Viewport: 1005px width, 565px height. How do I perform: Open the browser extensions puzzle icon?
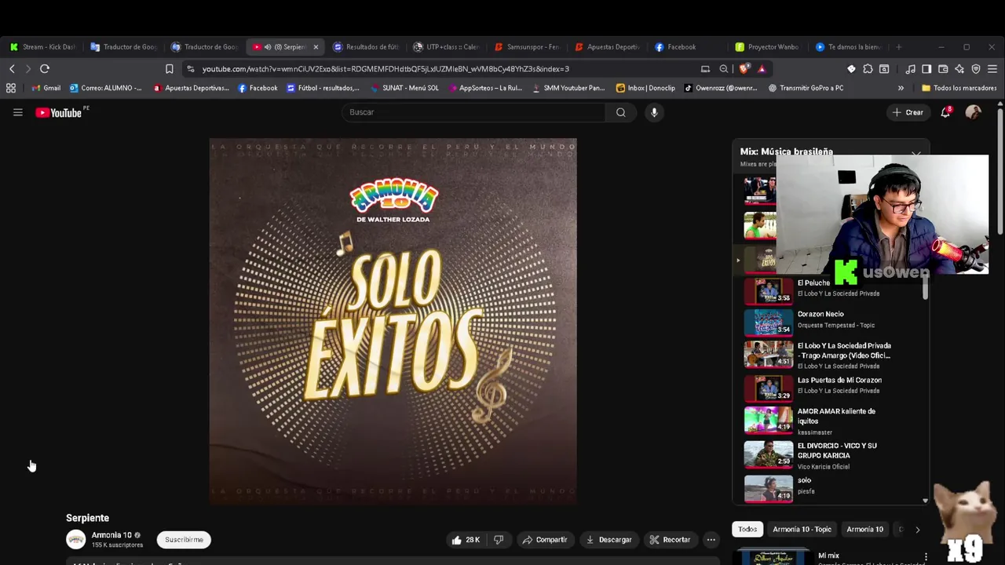pos(868,68)
